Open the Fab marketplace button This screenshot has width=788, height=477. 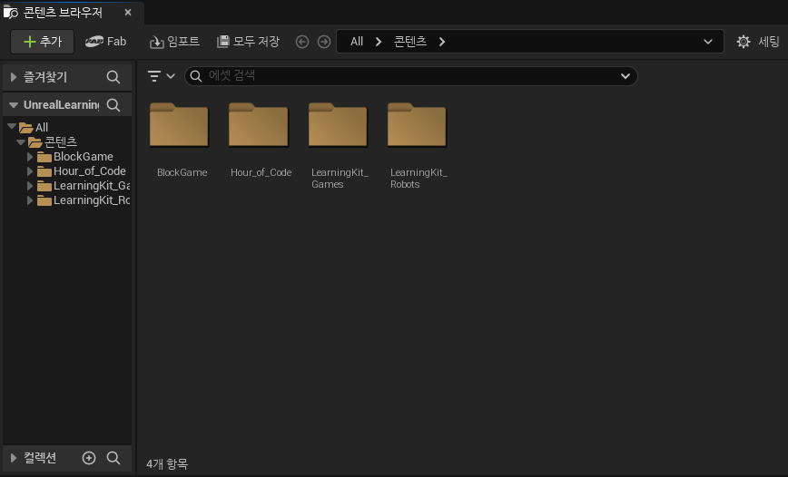105,42
